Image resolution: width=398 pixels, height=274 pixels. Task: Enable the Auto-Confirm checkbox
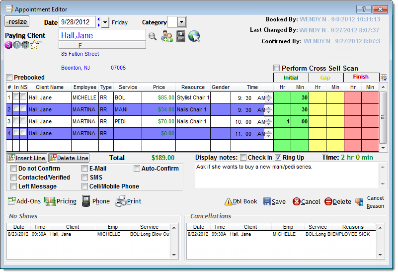(137, 169)
